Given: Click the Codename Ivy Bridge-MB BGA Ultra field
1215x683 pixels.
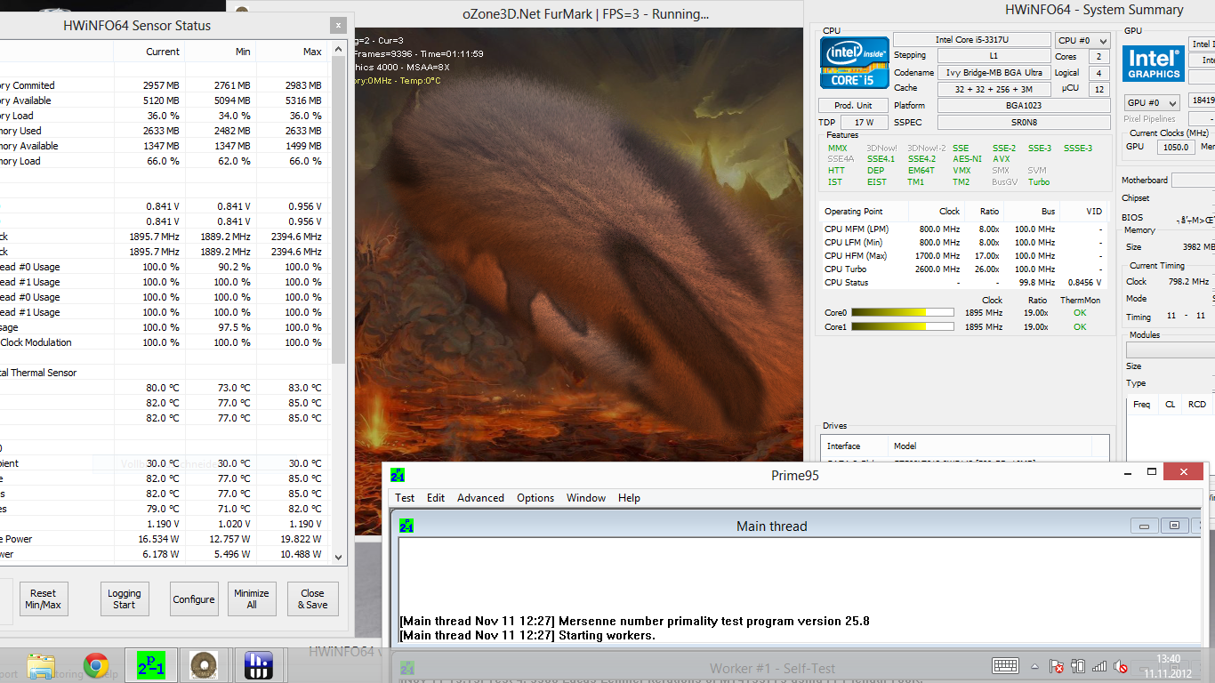Looking at the screenshot, I should (994, 73).
